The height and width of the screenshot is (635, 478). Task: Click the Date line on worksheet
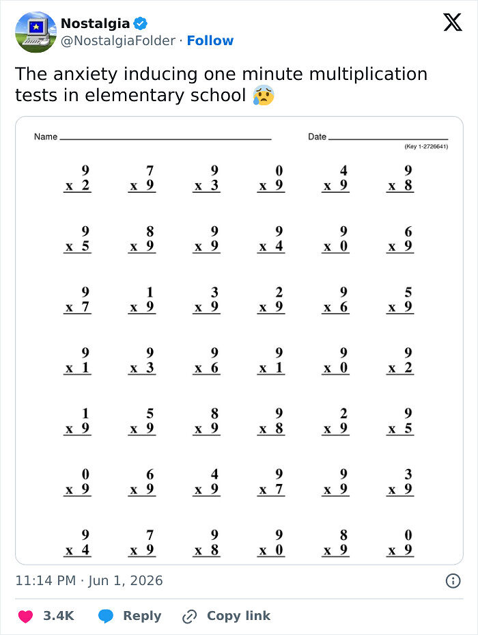coord(388,139)
